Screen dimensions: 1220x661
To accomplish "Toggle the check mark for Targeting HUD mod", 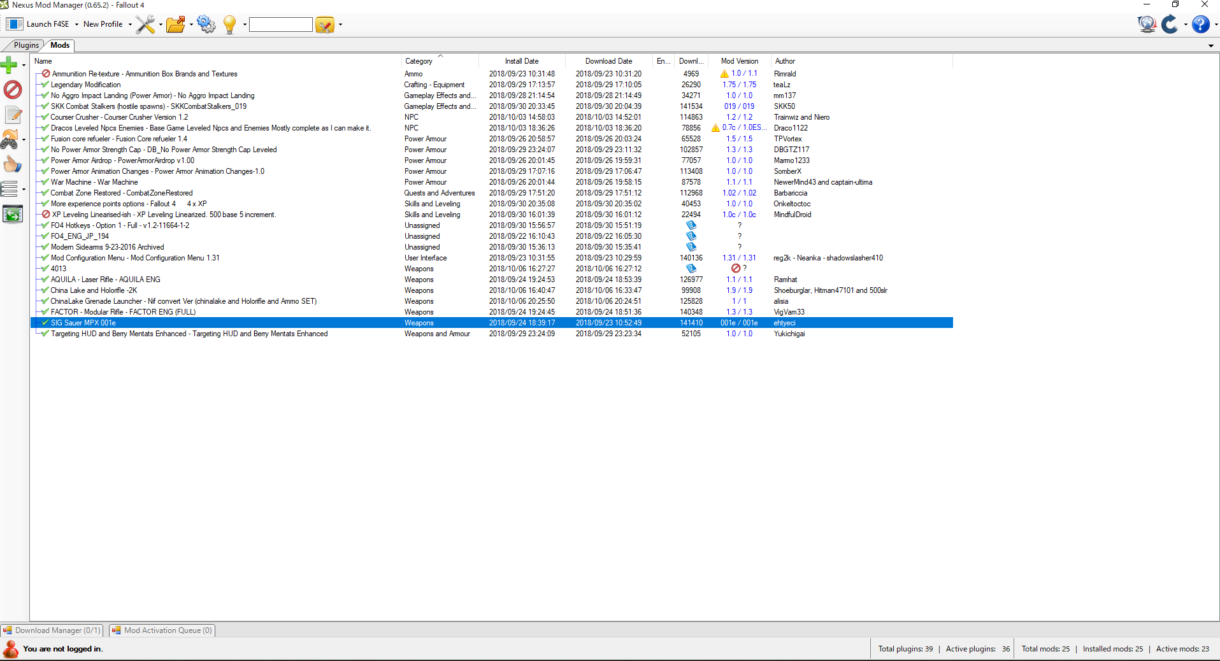I will click(45, 334).
